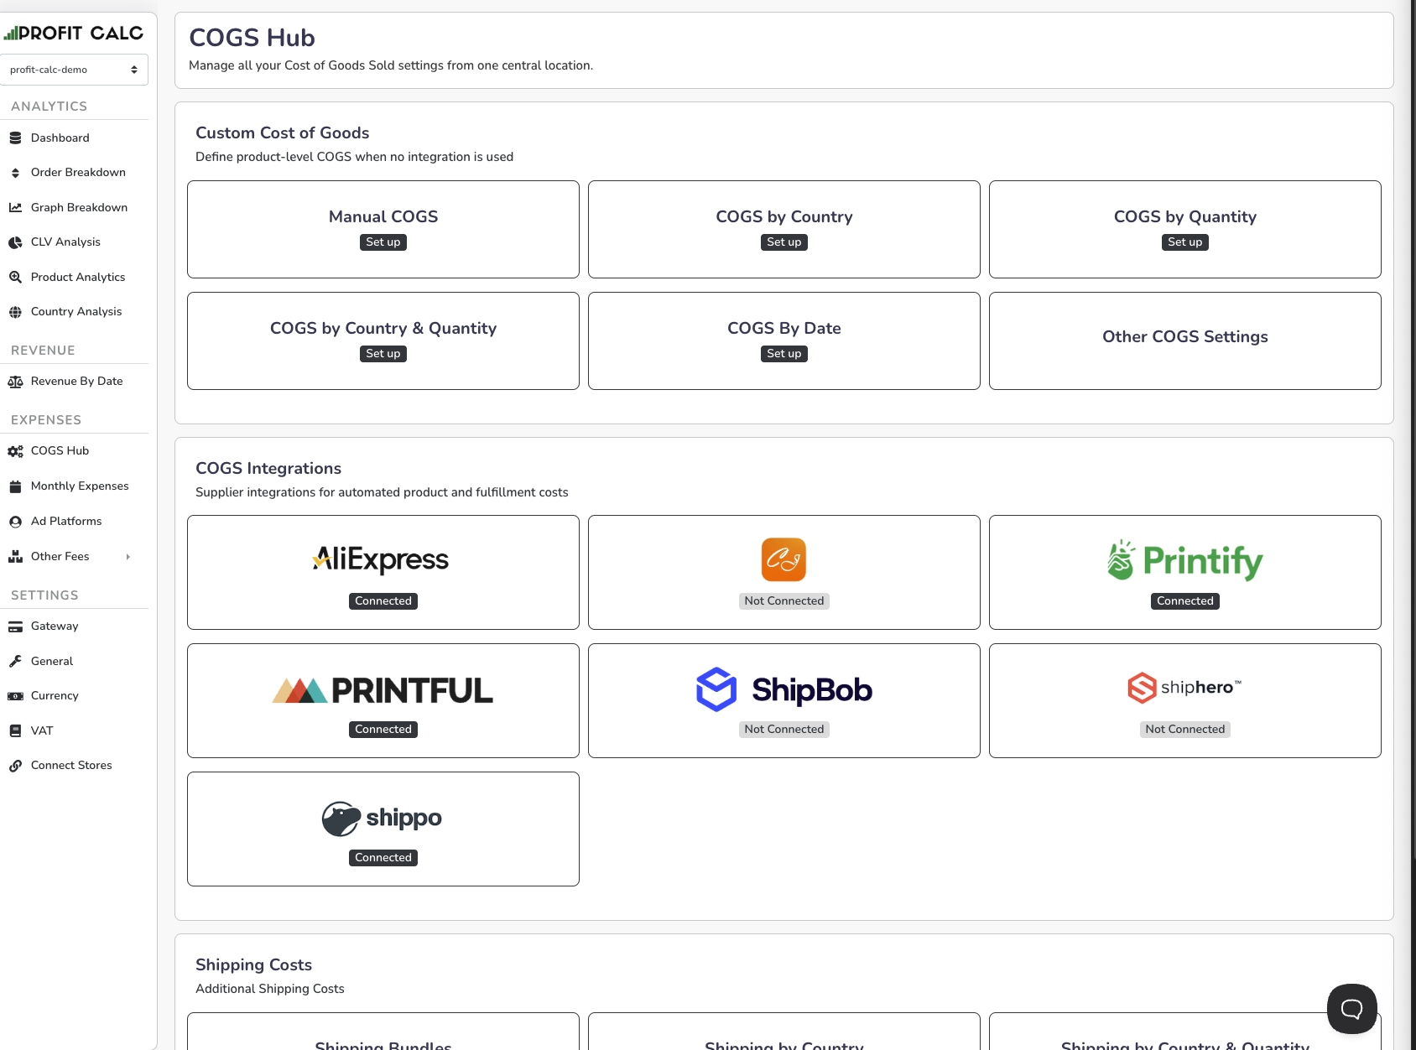The image size is (1416, 1050).
Task: Click the VAT book icon
Action: pyautogui.click(x=15, y=731)
